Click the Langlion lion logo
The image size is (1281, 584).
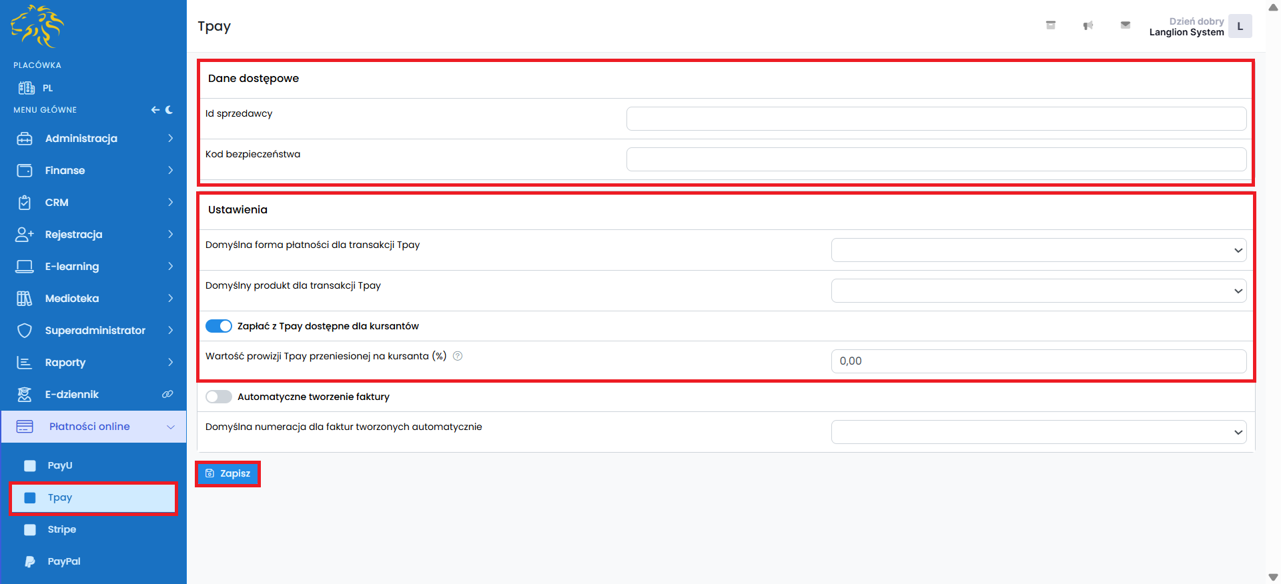coord(37,27)
